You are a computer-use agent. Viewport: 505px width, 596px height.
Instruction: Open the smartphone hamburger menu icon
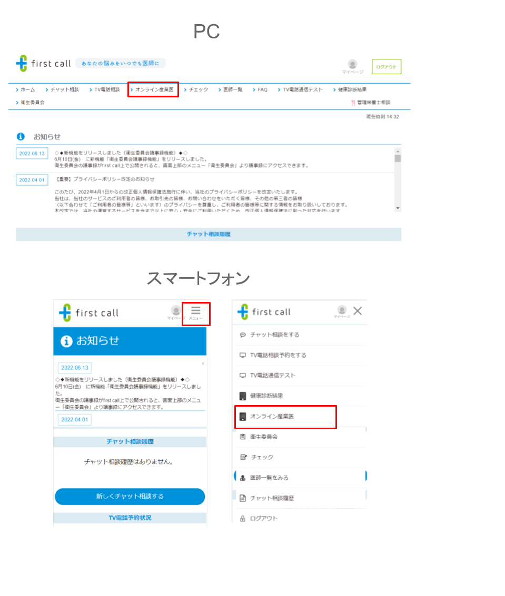click(196, 311)
